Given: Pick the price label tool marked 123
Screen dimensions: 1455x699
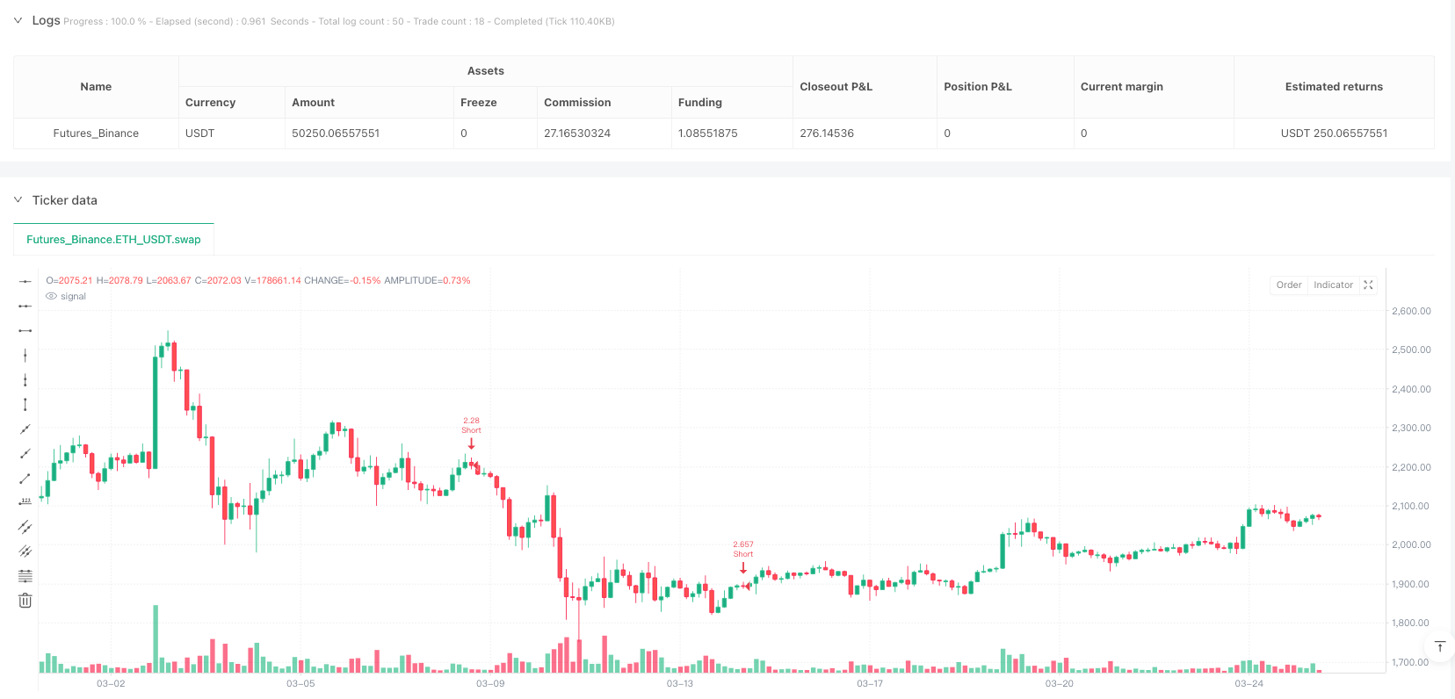Looking at the screenshot, I should coord(25,501).
